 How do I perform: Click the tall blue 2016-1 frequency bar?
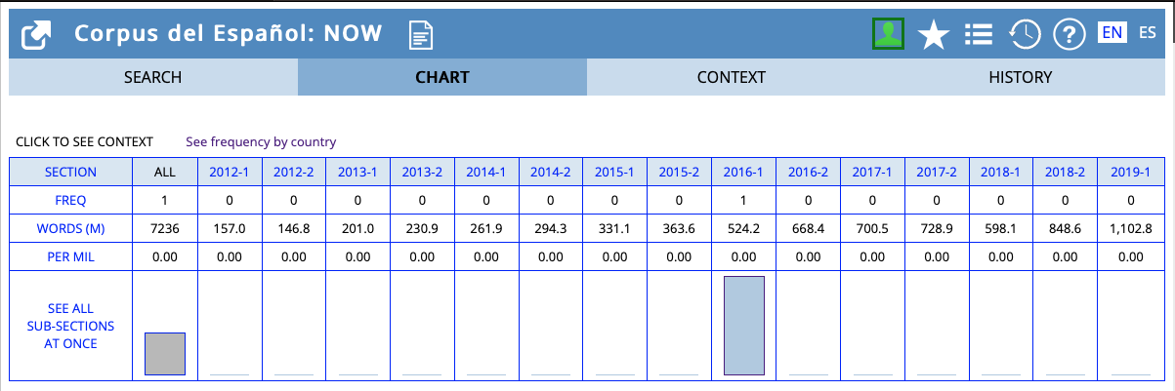[744, 326]
